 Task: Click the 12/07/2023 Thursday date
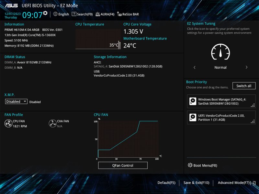(x=13, y=16)
